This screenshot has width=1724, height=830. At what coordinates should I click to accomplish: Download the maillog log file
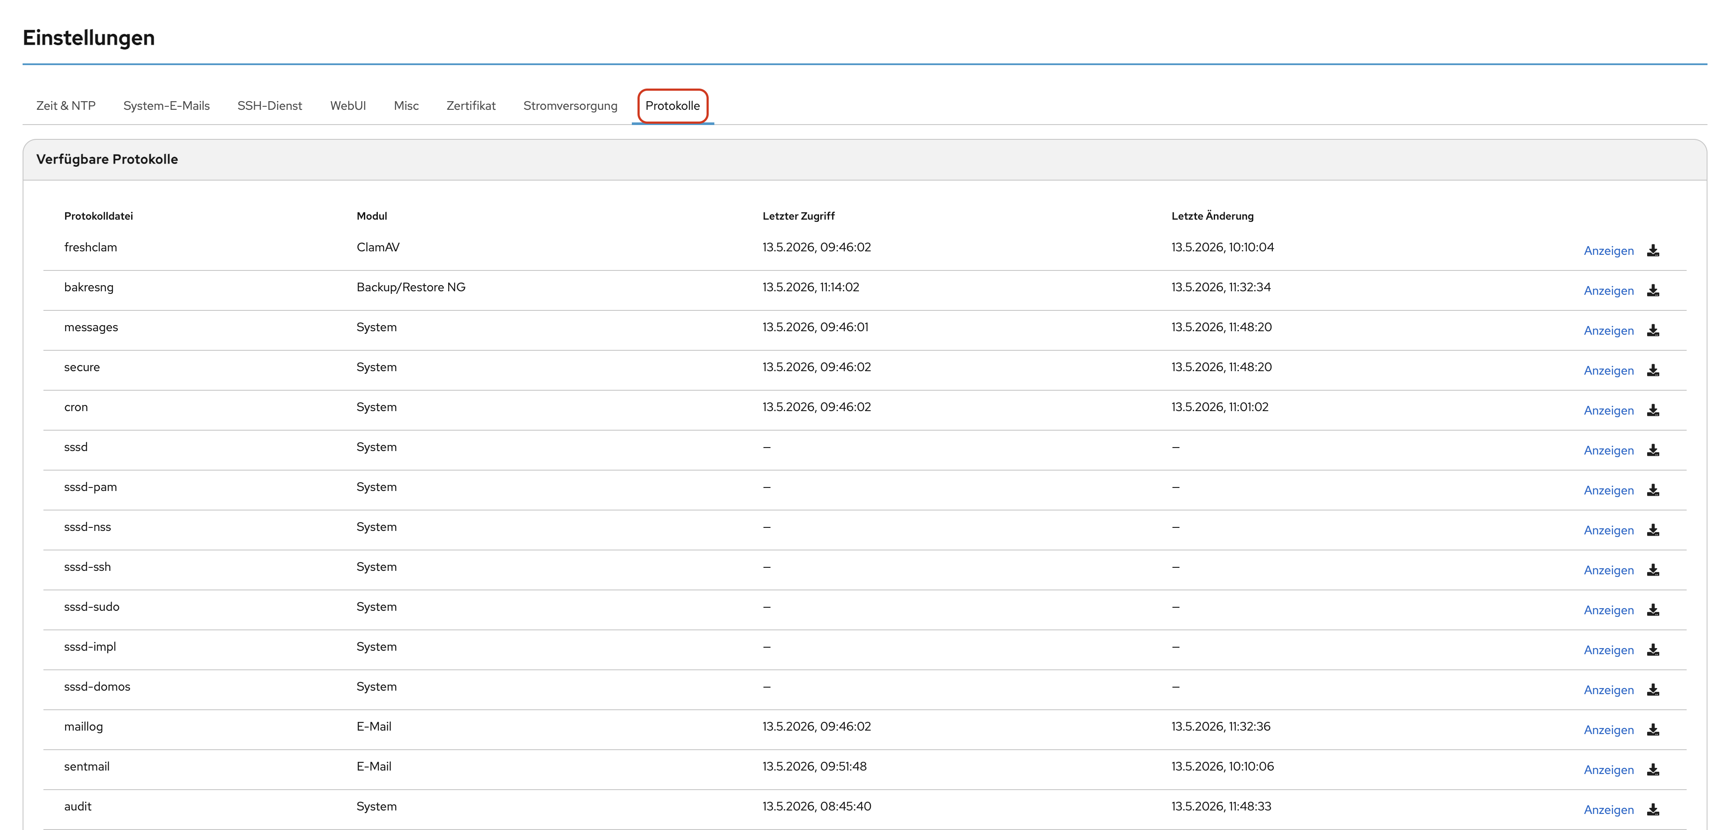(1652, 730)
